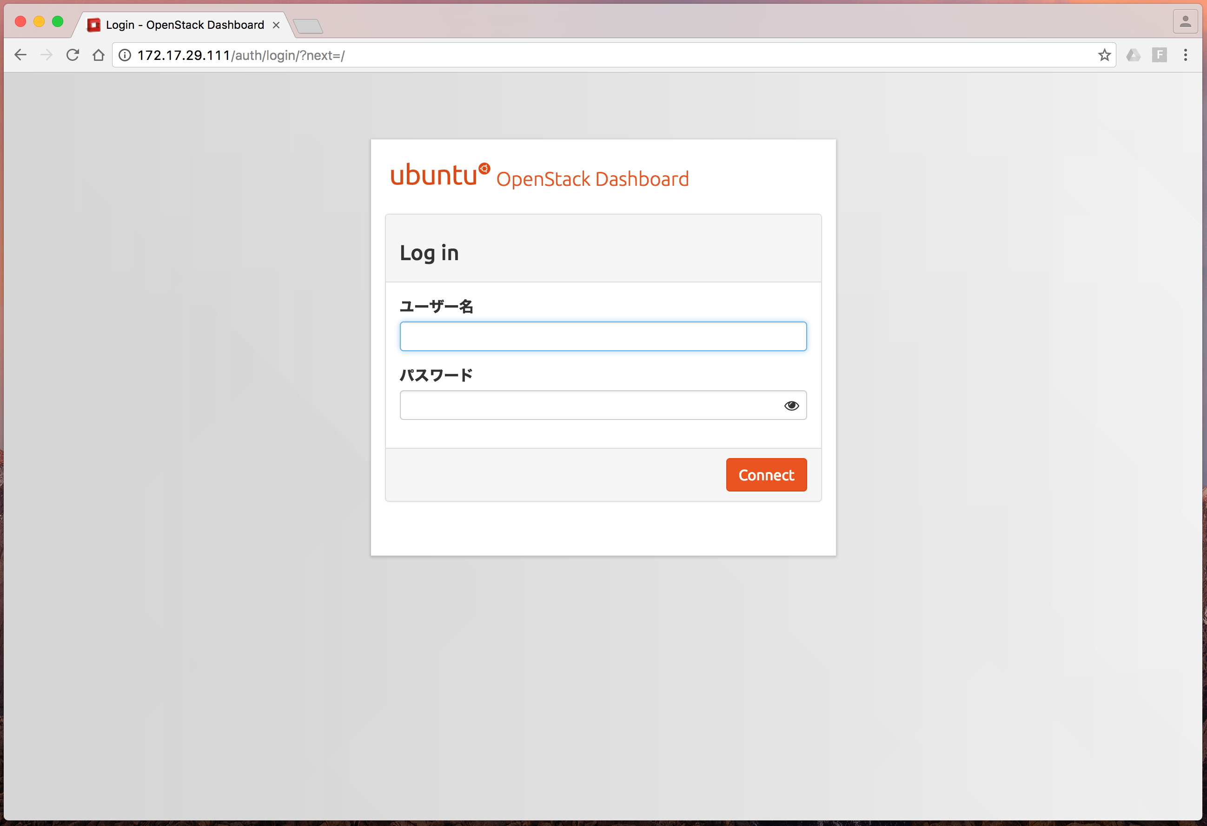The height and width of the screenshot is (826, 1207).
Task: Click the ユーザー名 username field
Action: click(603, 336)
